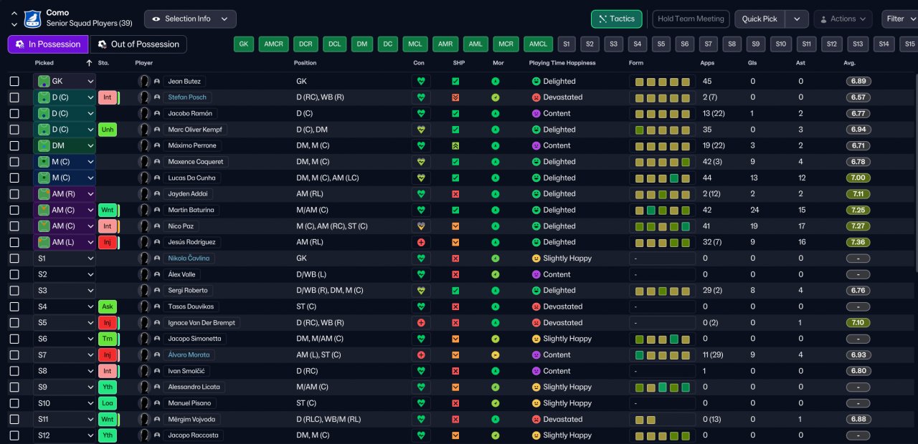The height and width of the screenshot is (444, 918).
Task: Click Nico Paz's player portrait silhouette
Action: pos(144,226)
